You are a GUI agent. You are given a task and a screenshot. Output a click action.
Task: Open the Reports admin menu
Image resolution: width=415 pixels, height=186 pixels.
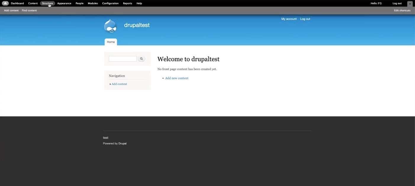pyautogui.click(x=127, y=3)
